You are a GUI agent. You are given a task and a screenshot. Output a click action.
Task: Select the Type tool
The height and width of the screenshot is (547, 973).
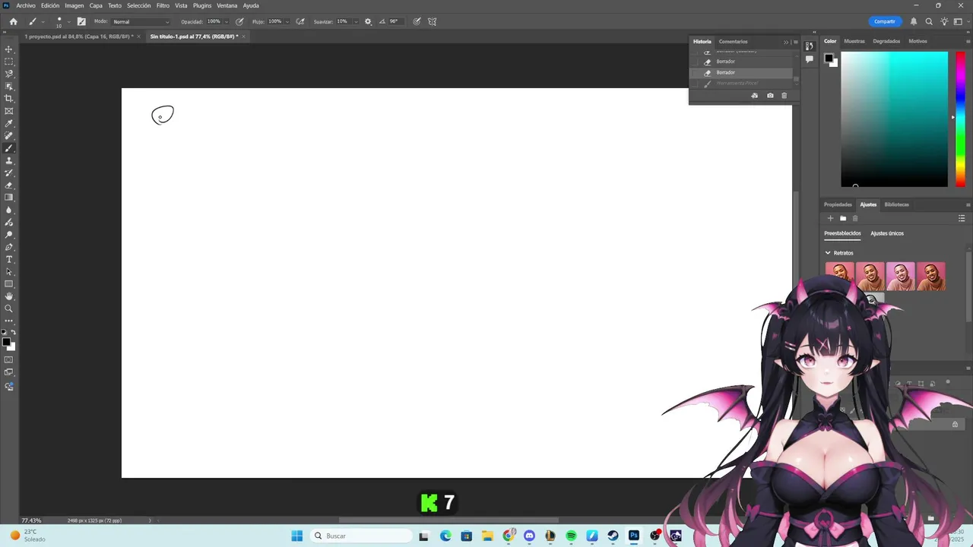[9, 259]
